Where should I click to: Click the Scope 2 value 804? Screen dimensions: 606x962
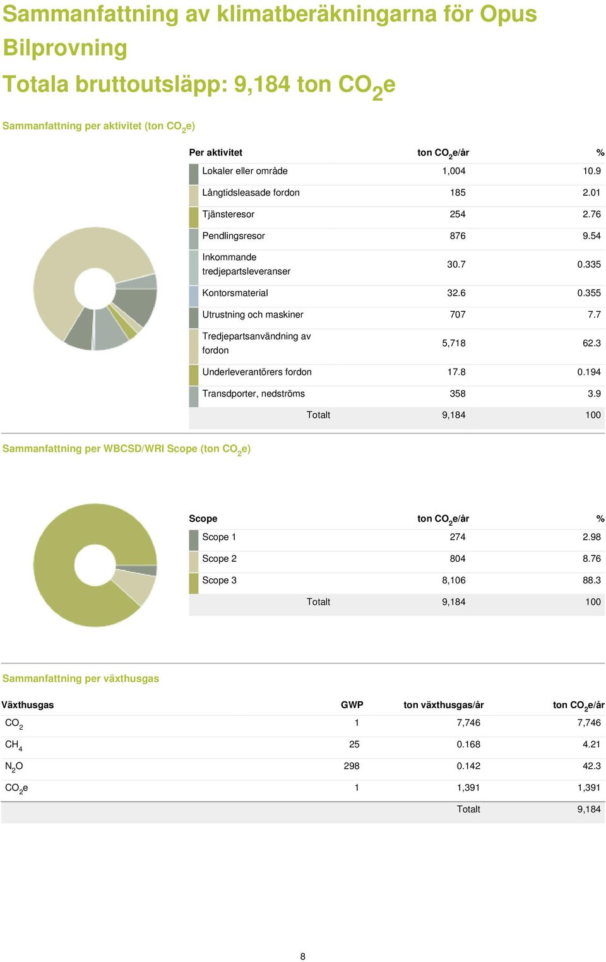click(x=458, y=559)
